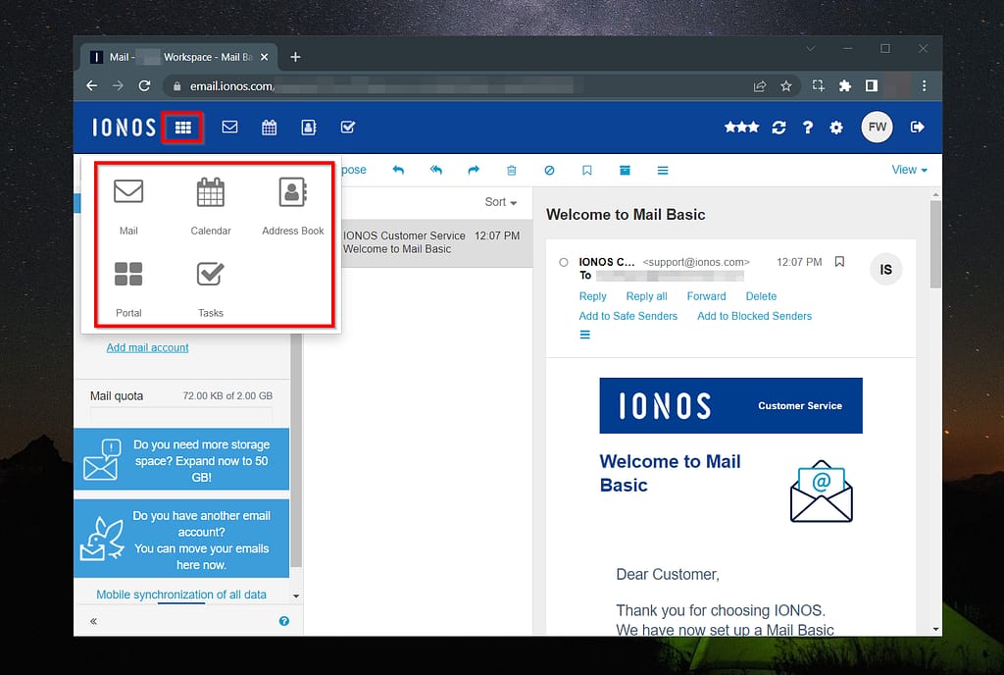Click the three-stars icon in header
The height and width of the screenshot is (675, 1004).
pos(741,128)
